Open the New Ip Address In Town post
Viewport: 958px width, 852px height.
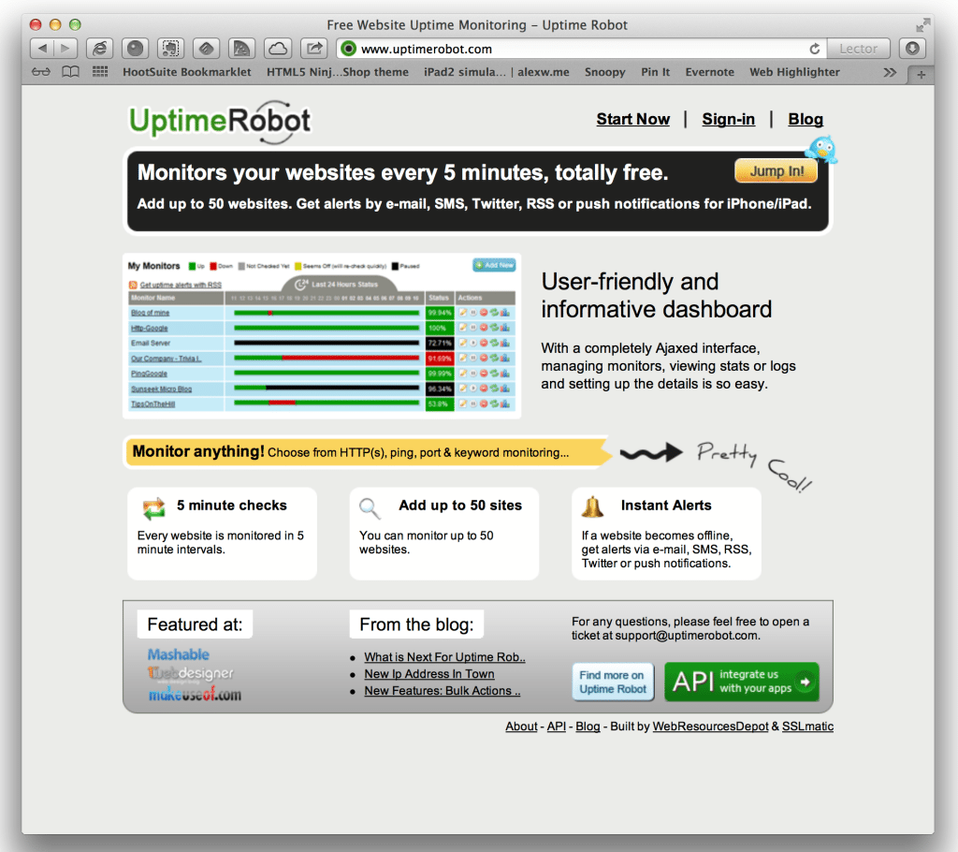point(429,674)
